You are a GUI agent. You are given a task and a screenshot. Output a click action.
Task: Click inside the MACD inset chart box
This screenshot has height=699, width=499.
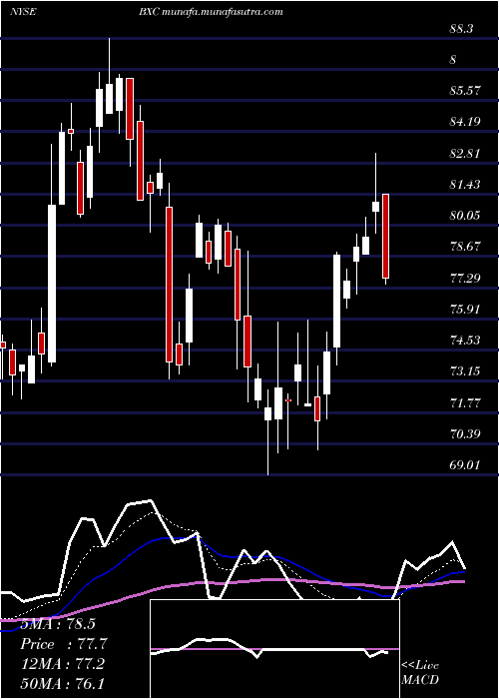(274, 649)
